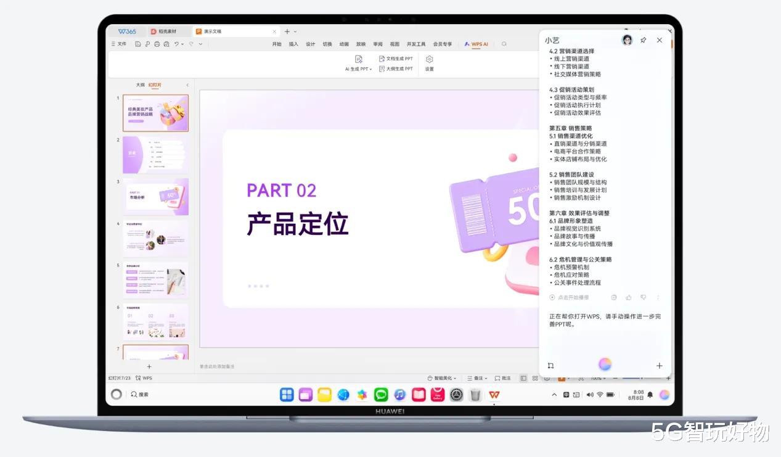781x457 pixels.
Task: Click the 搜索 box in the taskbar
Action: (140, 395)
